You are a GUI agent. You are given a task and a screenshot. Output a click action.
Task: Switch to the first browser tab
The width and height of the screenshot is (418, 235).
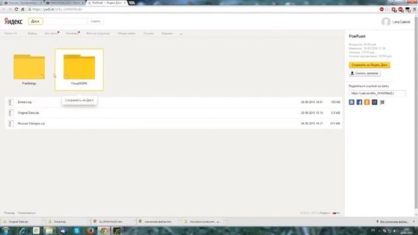22,3
